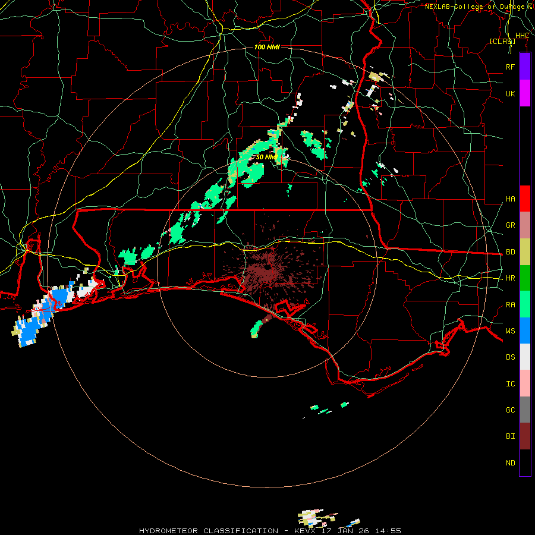Click the HR dark green legend swatch
Viewport: 535px width, 535px height.
525,278
